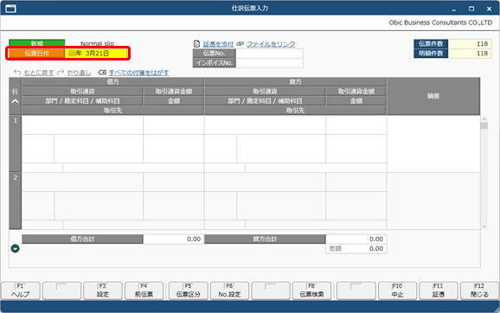500x313 pixels.
Task: Click the 貸方 column header
Action: pyautogui.click(x=295, y=82)
